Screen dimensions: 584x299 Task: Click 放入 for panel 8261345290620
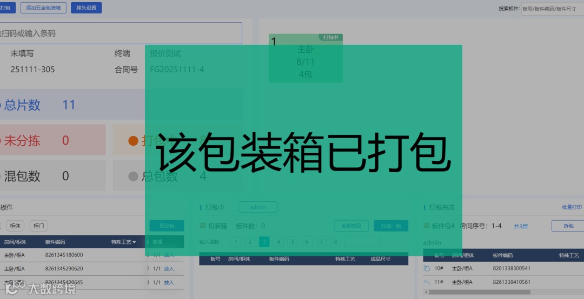169,268
